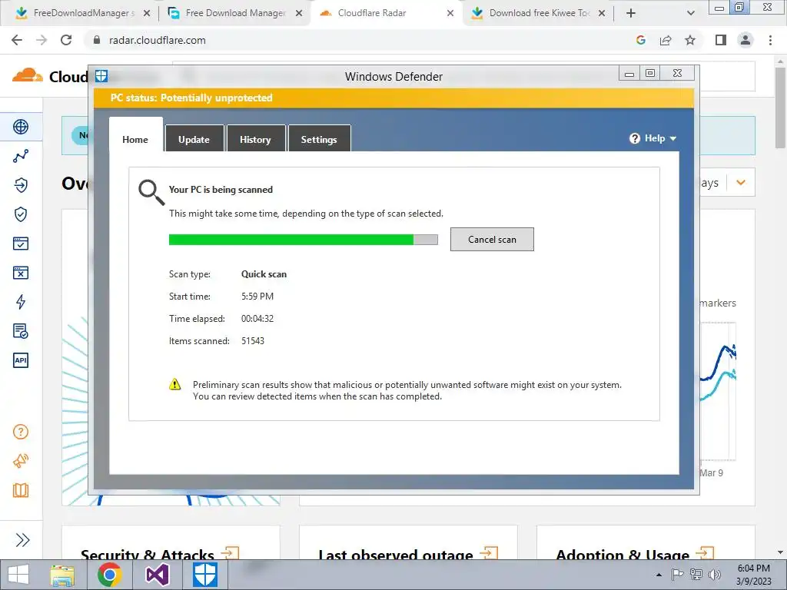Open the Adoption & Usage arrow link
The width and height of the screenshot is (787, 590).
pyautogui.click(x=704, y=553)
